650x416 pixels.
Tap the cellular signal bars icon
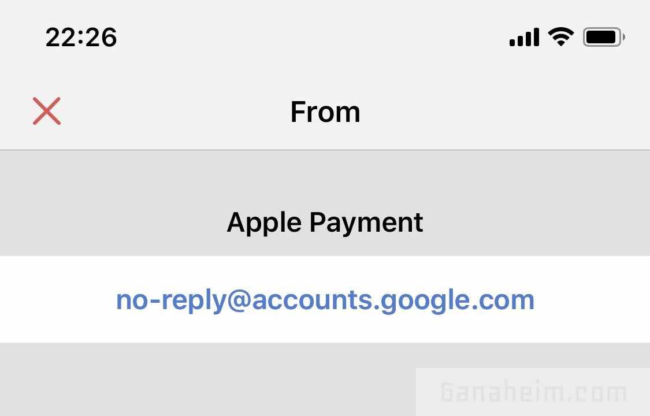(524, 38)
